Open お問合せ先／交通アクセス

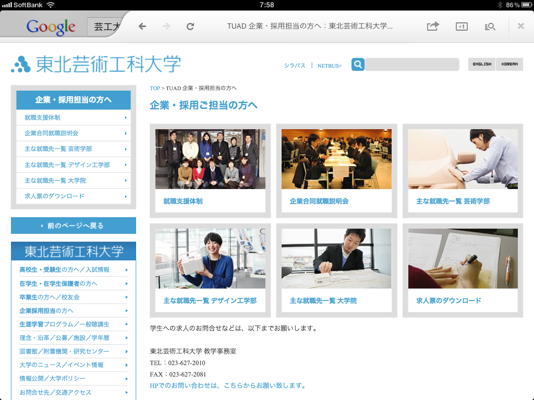(74, 392)
